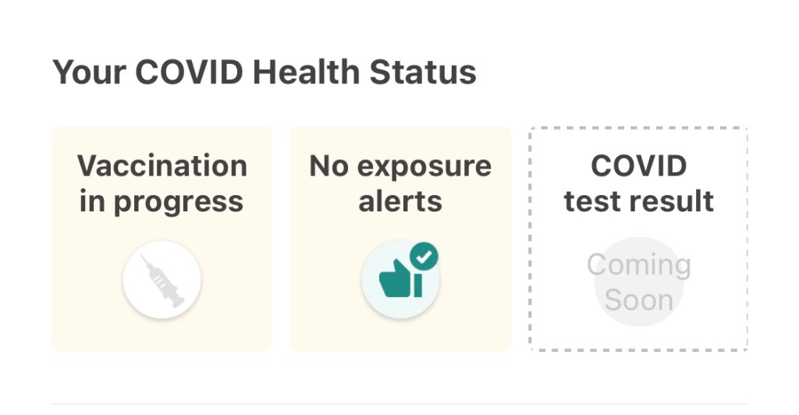The height and width of the screenshot is (415, 799).
Task: Click the Your COVID Health Status heading
Action: coord(264,73)
